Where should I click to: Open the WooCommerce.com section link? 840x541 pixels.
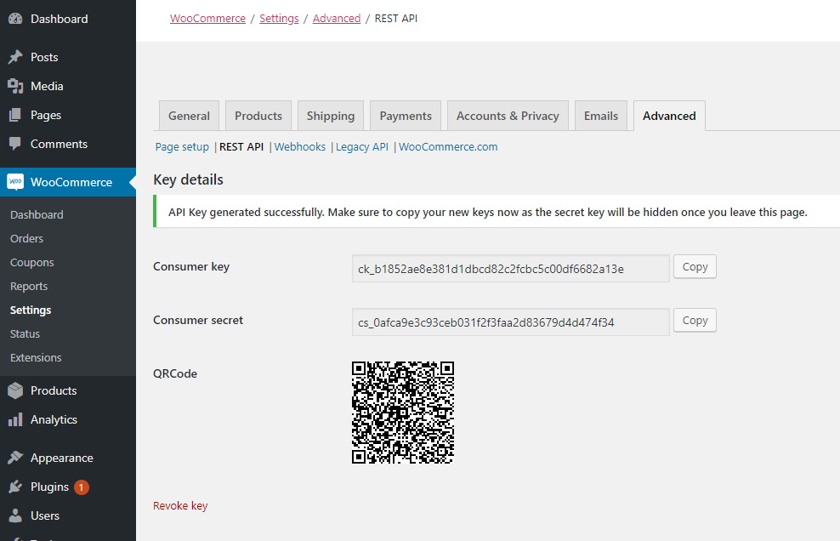click(x=448, y=147)
